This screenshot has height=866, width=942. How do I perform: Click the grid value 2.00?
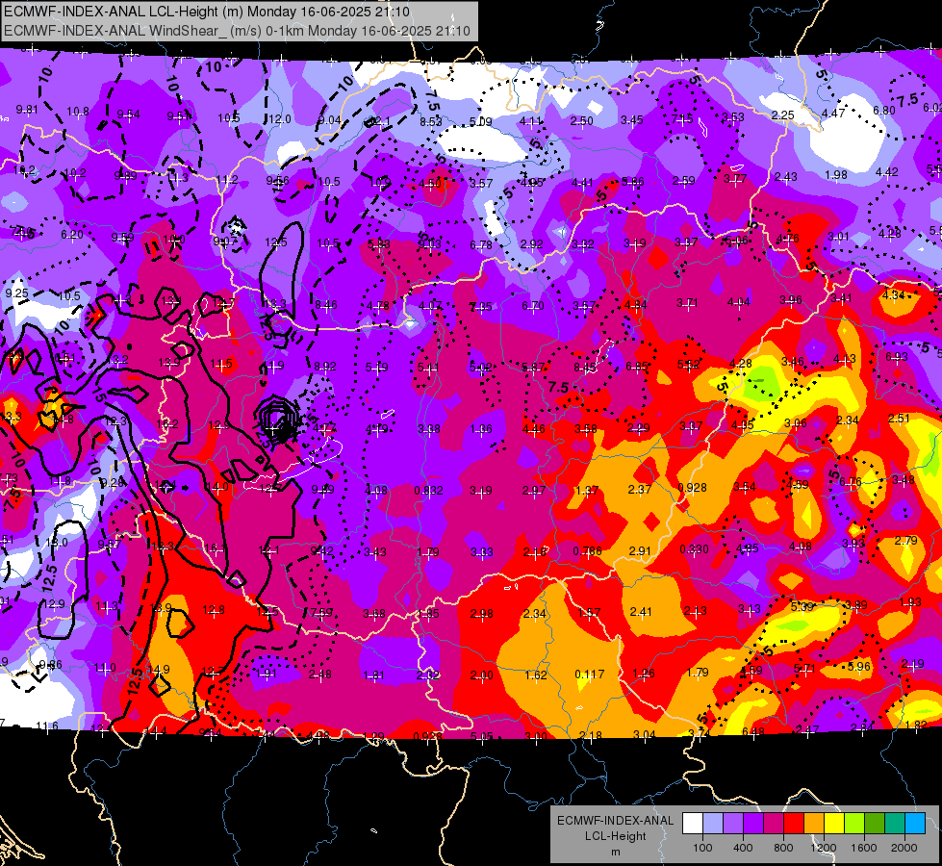coord(481,675)
